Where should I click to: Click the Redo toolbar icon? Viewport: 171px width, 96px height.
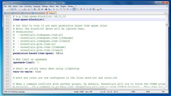tap(42, 9)
